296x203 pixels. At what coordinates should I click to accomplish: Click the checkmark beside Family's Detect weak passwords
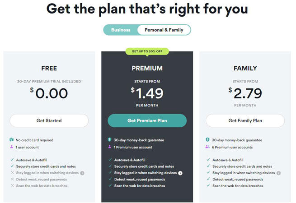tap(208, 179)
